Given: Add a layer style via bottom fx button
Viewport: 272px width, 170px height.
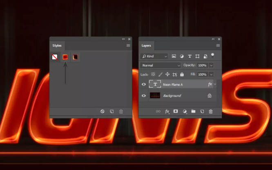Looking at the screenshot, I should coord(167,111).
